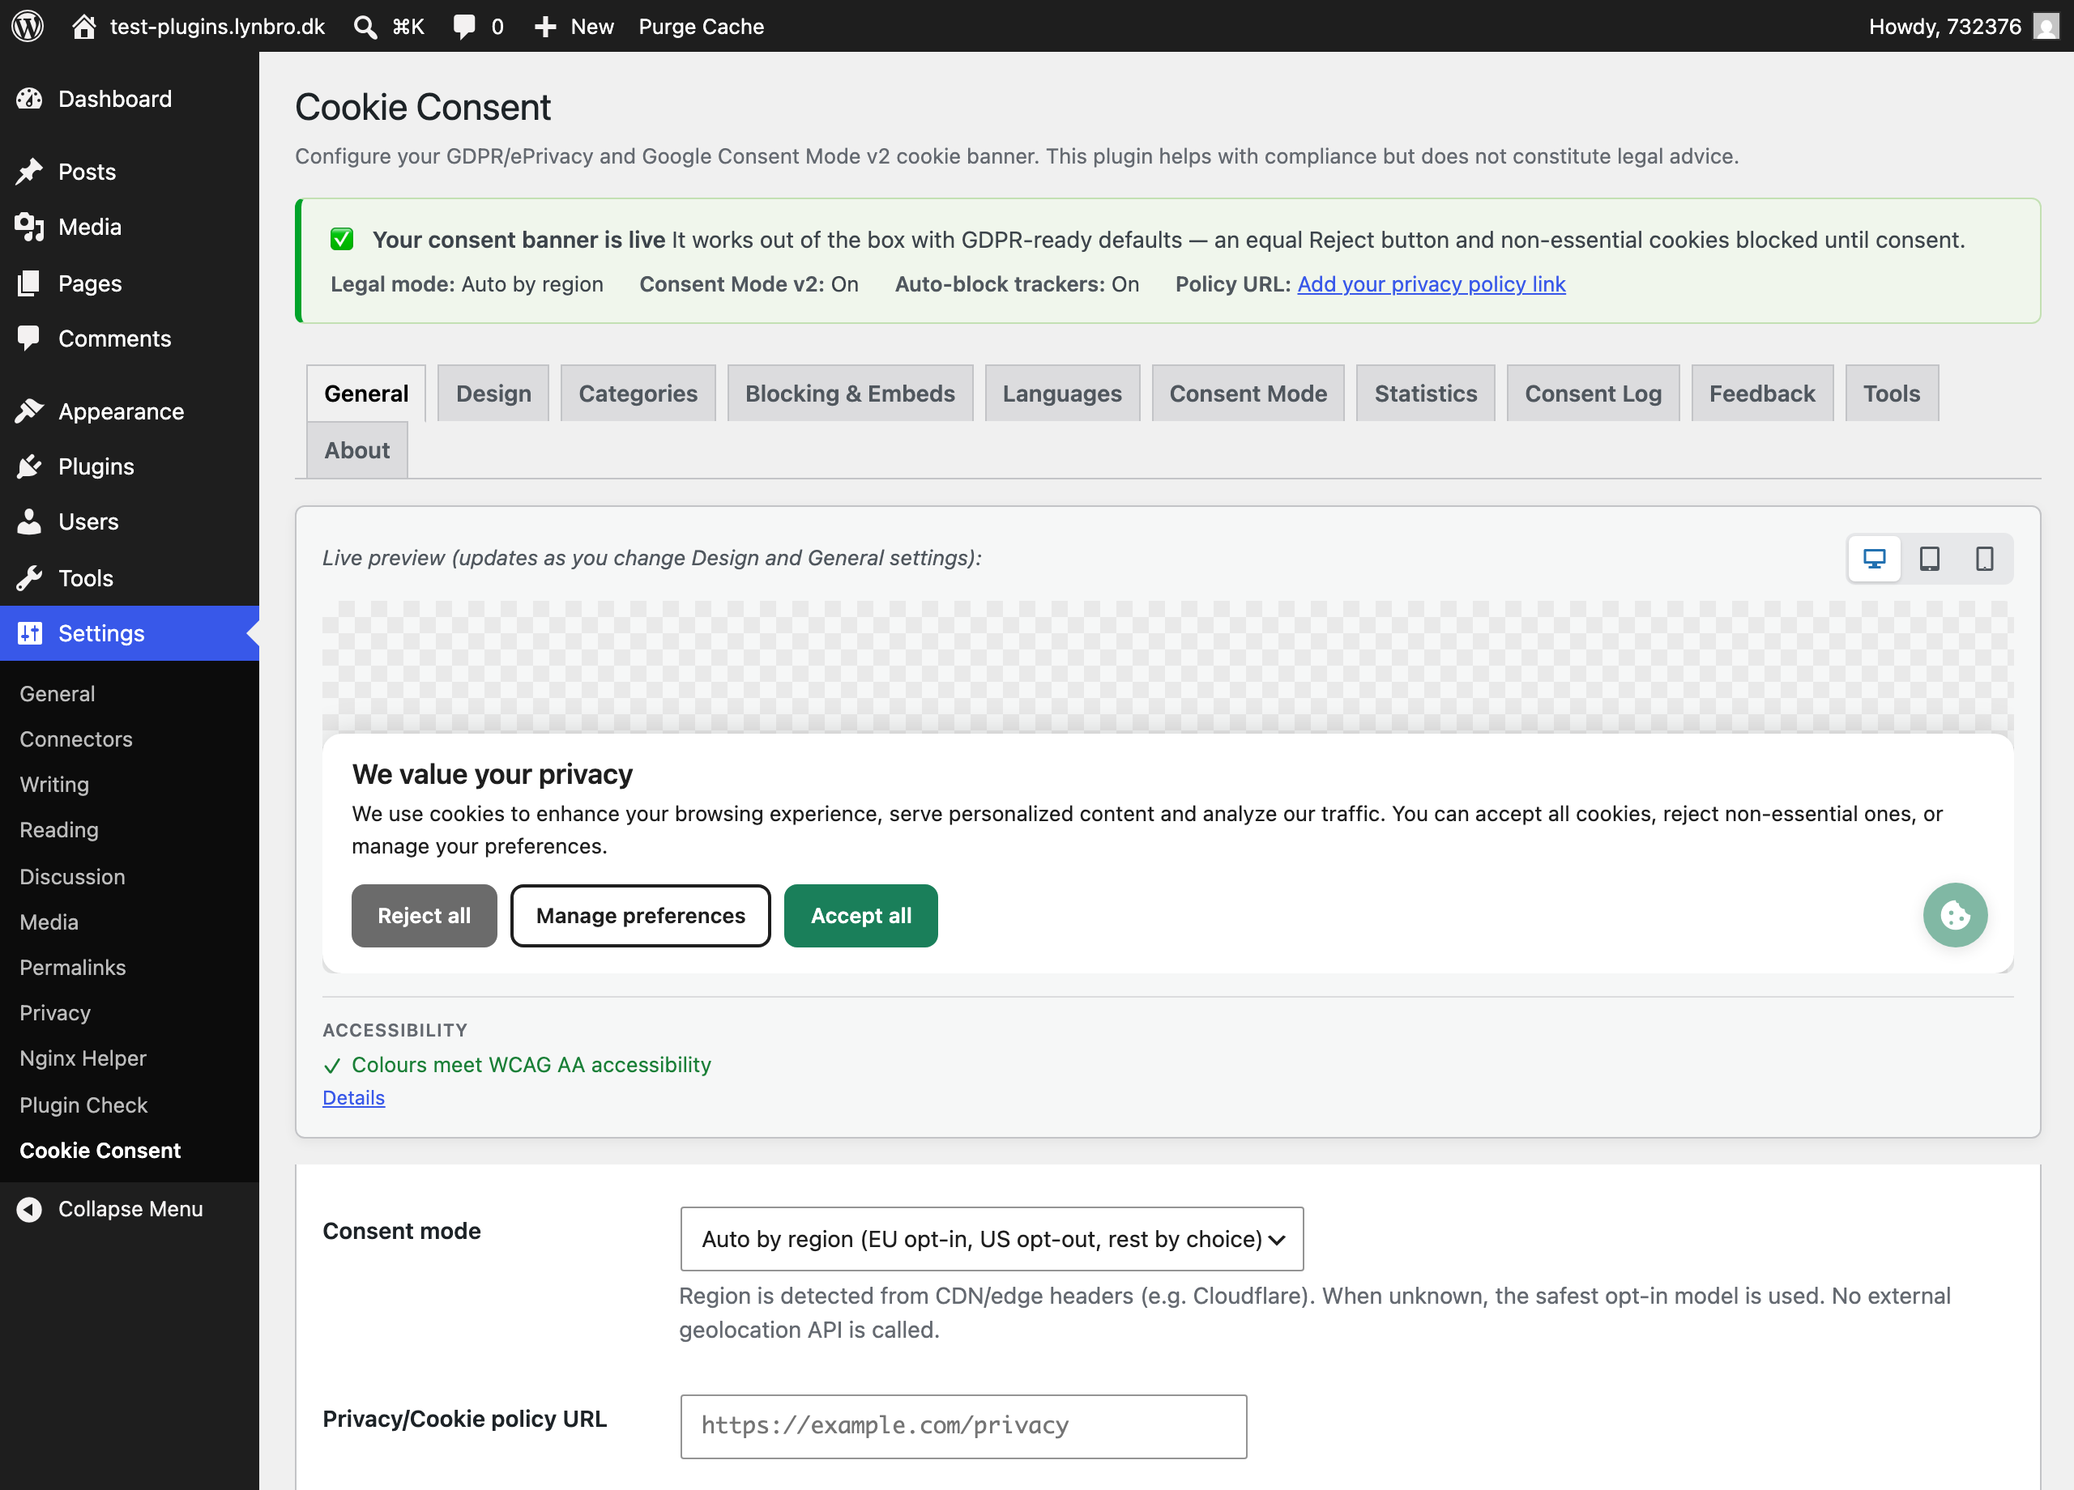This screenshot has height=1490, width=2074.
Task: Click the Appearance paintbrush icon
Action: [x=29, y=411]
